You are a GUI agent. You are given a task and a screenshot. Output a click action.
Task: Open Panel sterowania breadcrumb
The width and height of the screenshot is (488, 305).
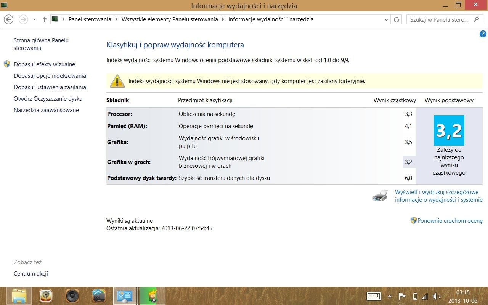[x=90, y=19]
